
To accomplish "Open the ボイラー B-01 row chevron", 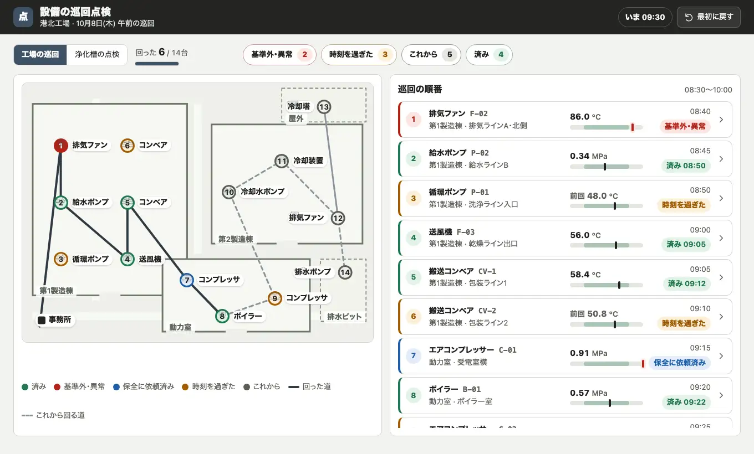I will pyautogui.click(x=721, y=395).
